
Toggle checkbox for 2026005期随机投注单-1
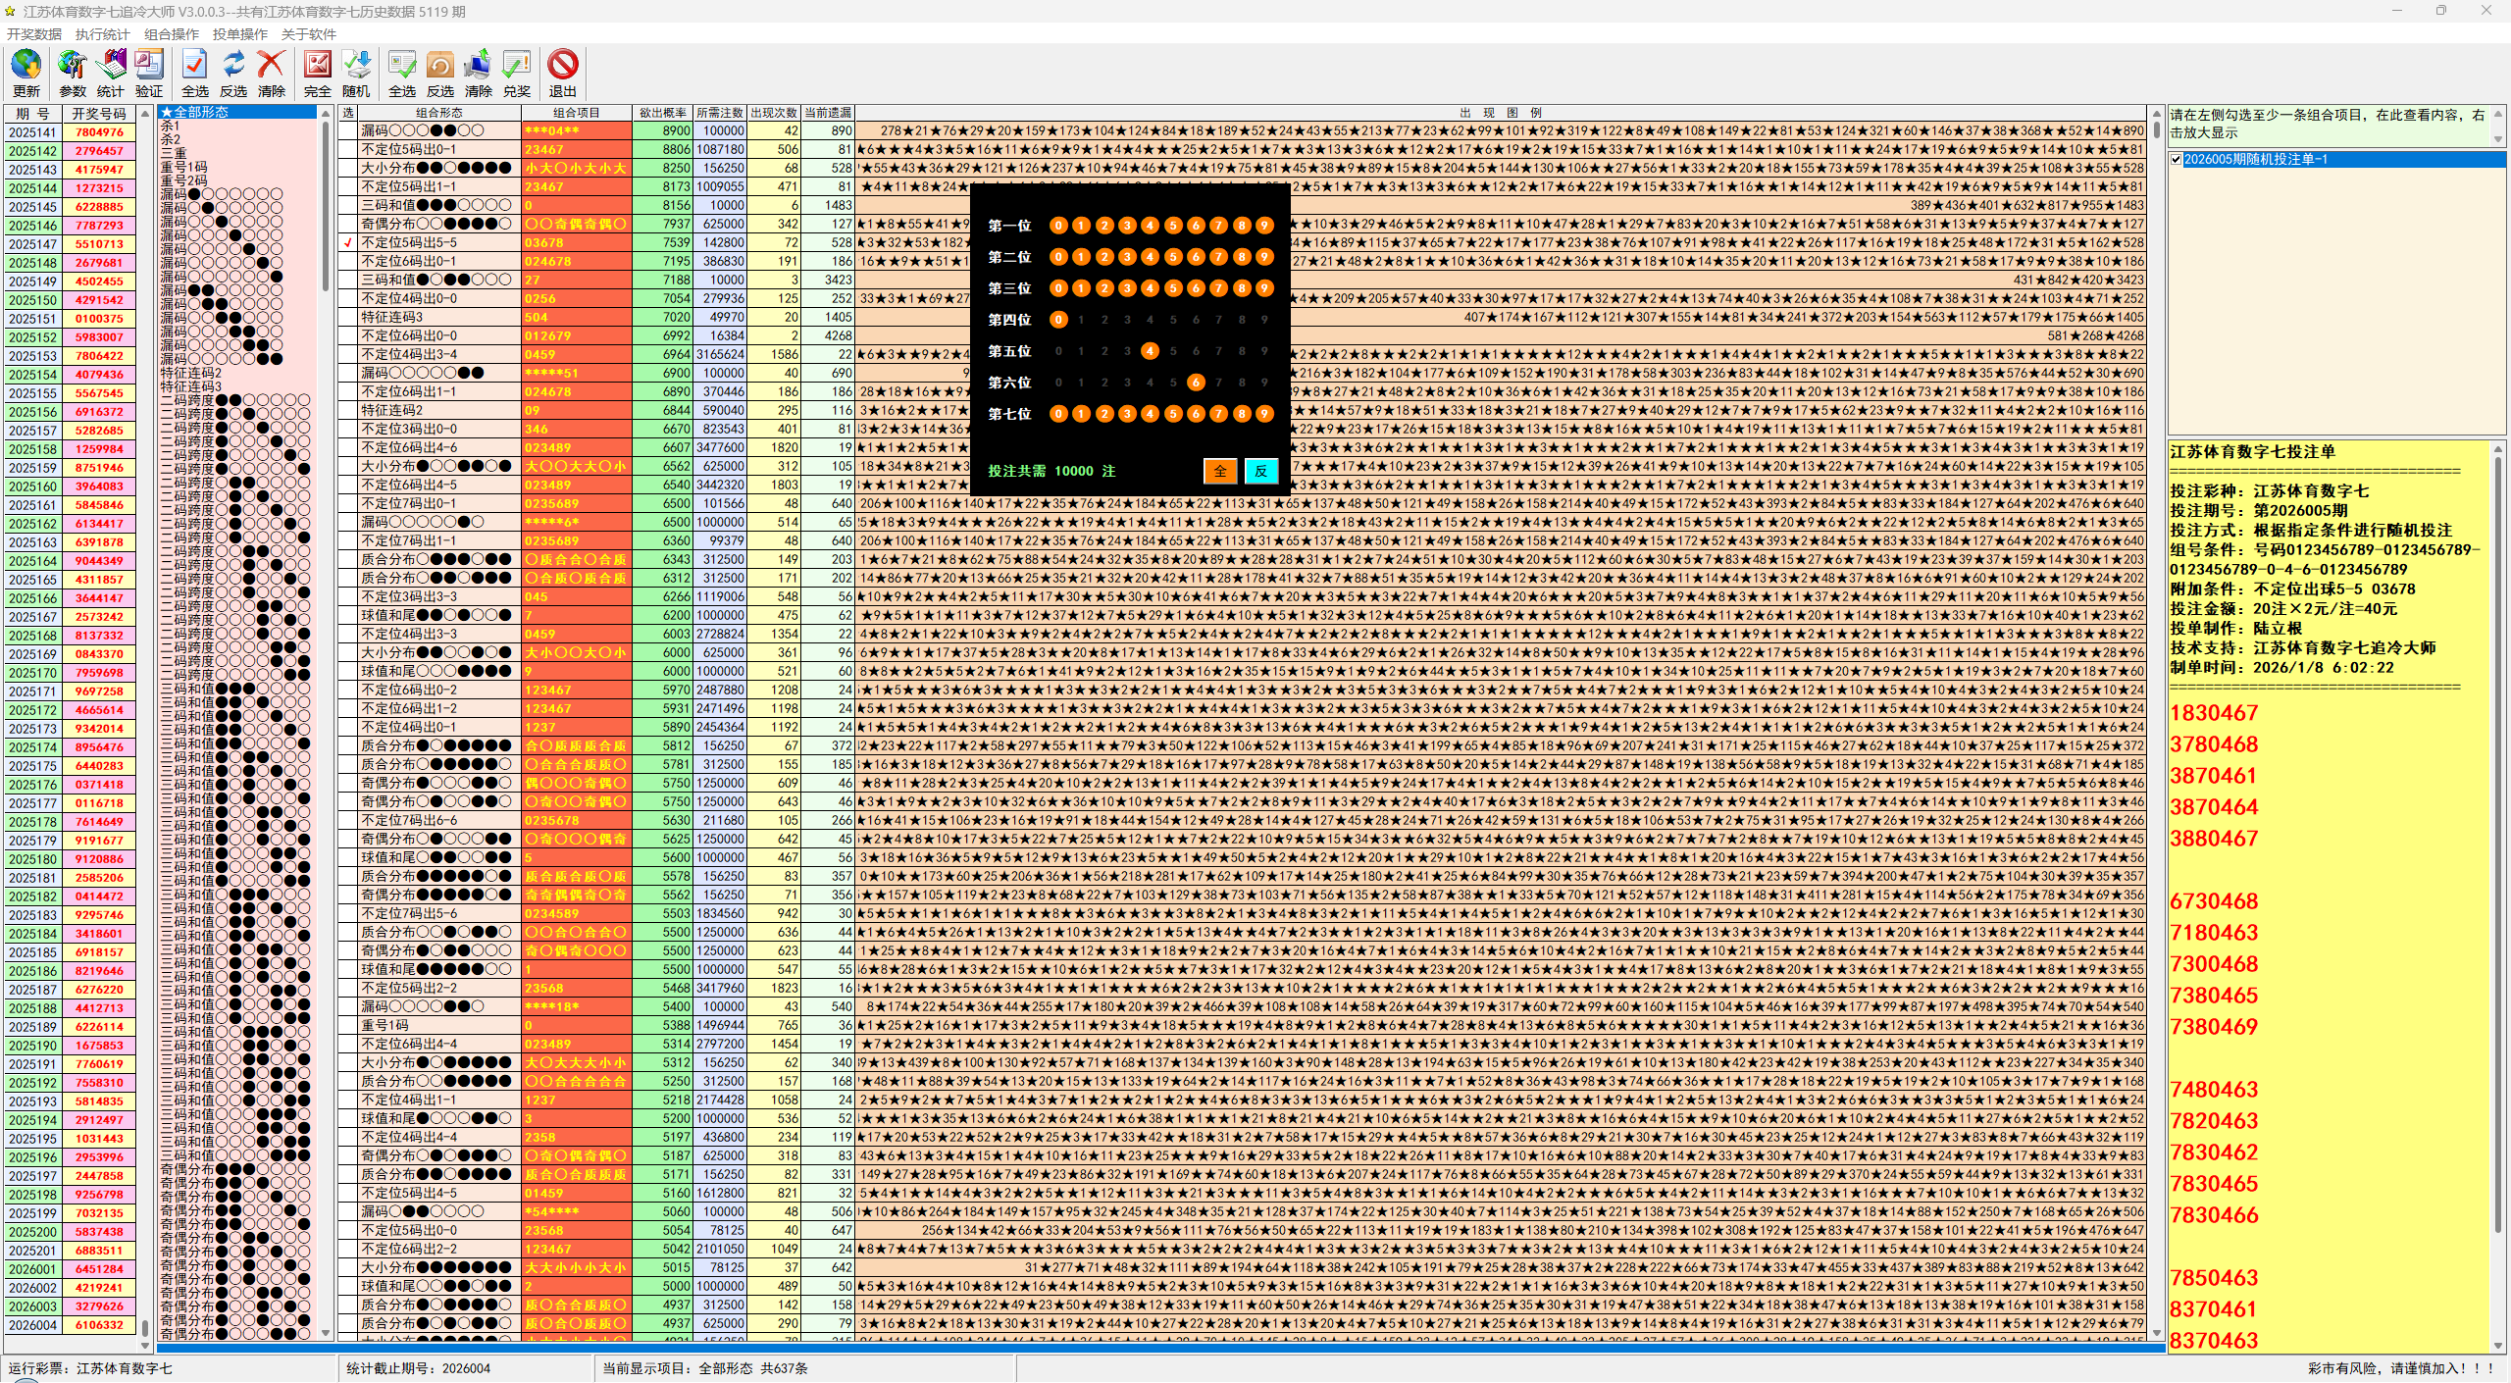(2177, 159)
